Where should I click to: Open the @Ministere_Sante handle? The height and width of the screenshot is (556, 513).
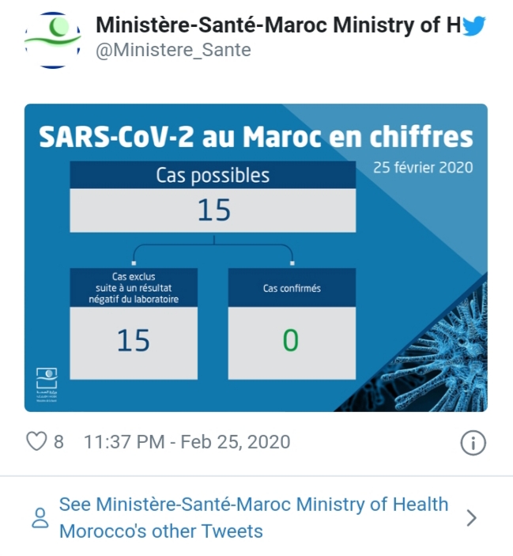click(x=173, y=50)
